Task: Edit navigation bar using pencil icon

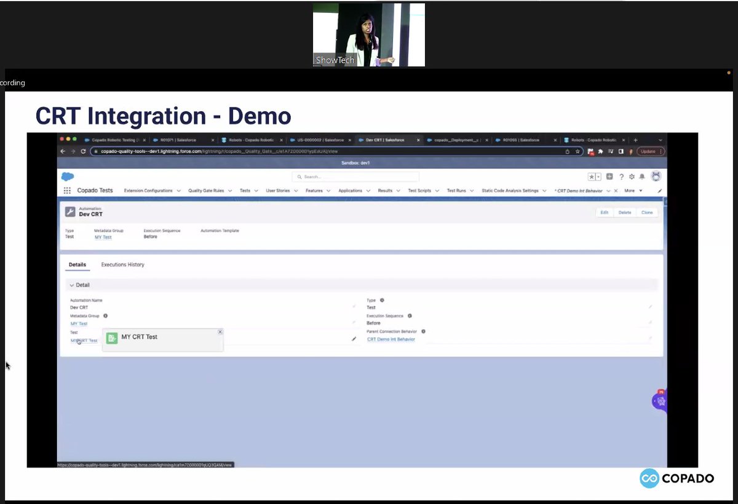Action: tap(660, 191)
